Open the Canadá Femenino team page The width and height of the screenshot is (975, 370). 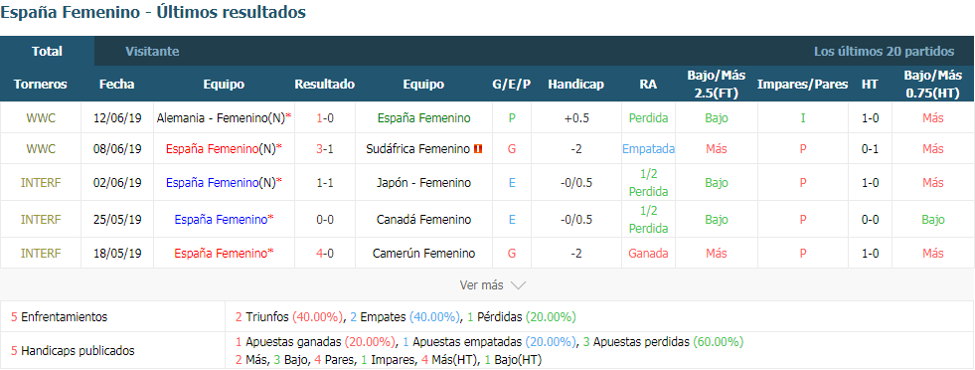pos(423,220)
